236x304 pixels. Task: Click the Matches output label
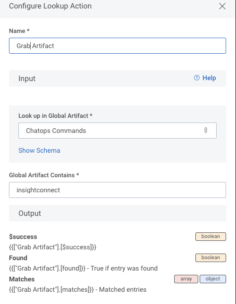(22, 279)
